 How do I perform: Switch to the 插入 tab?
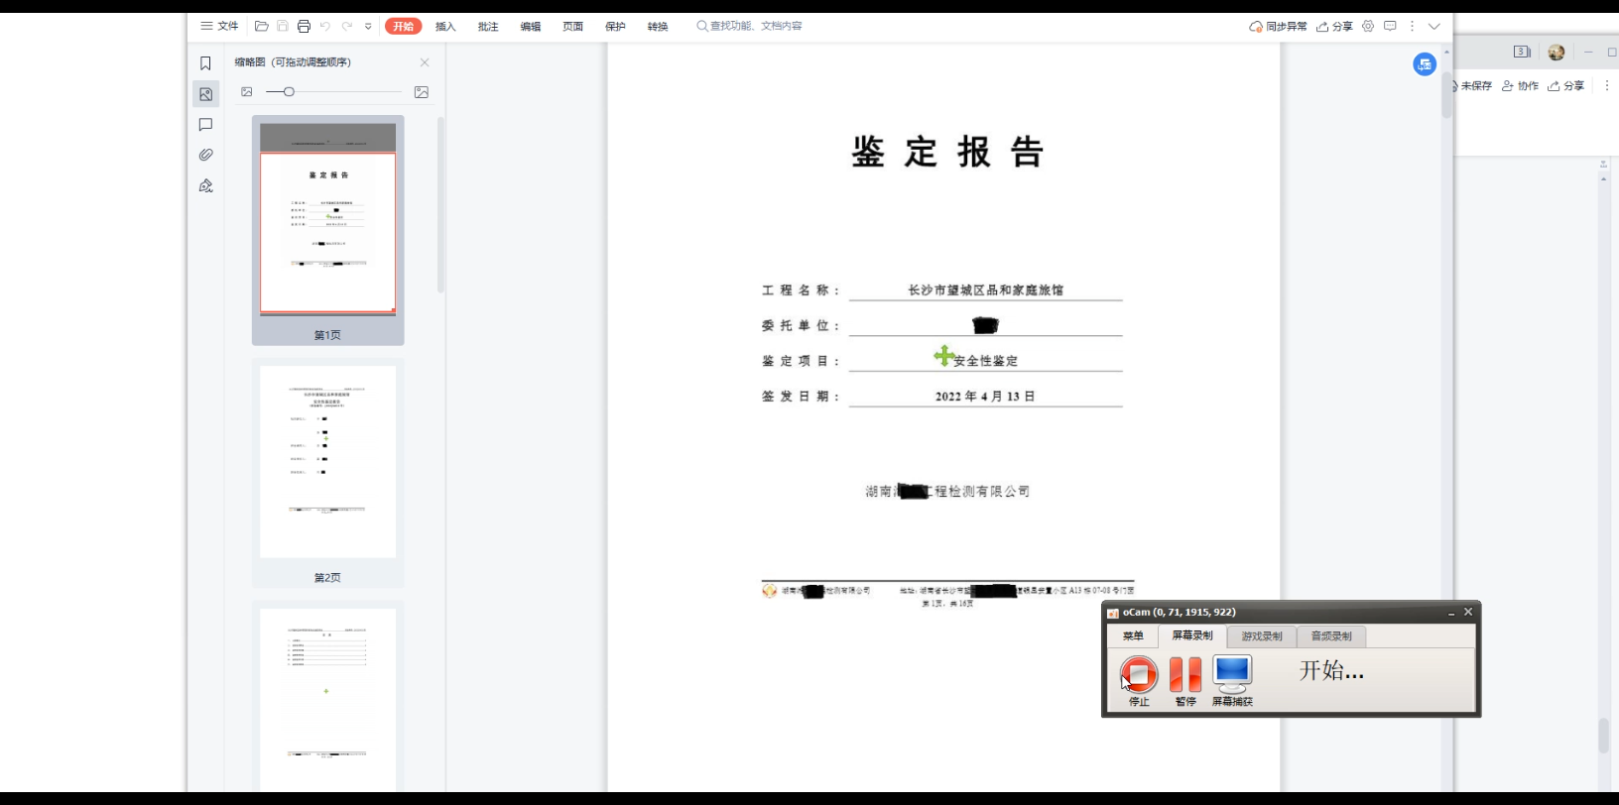coord(445,27)
